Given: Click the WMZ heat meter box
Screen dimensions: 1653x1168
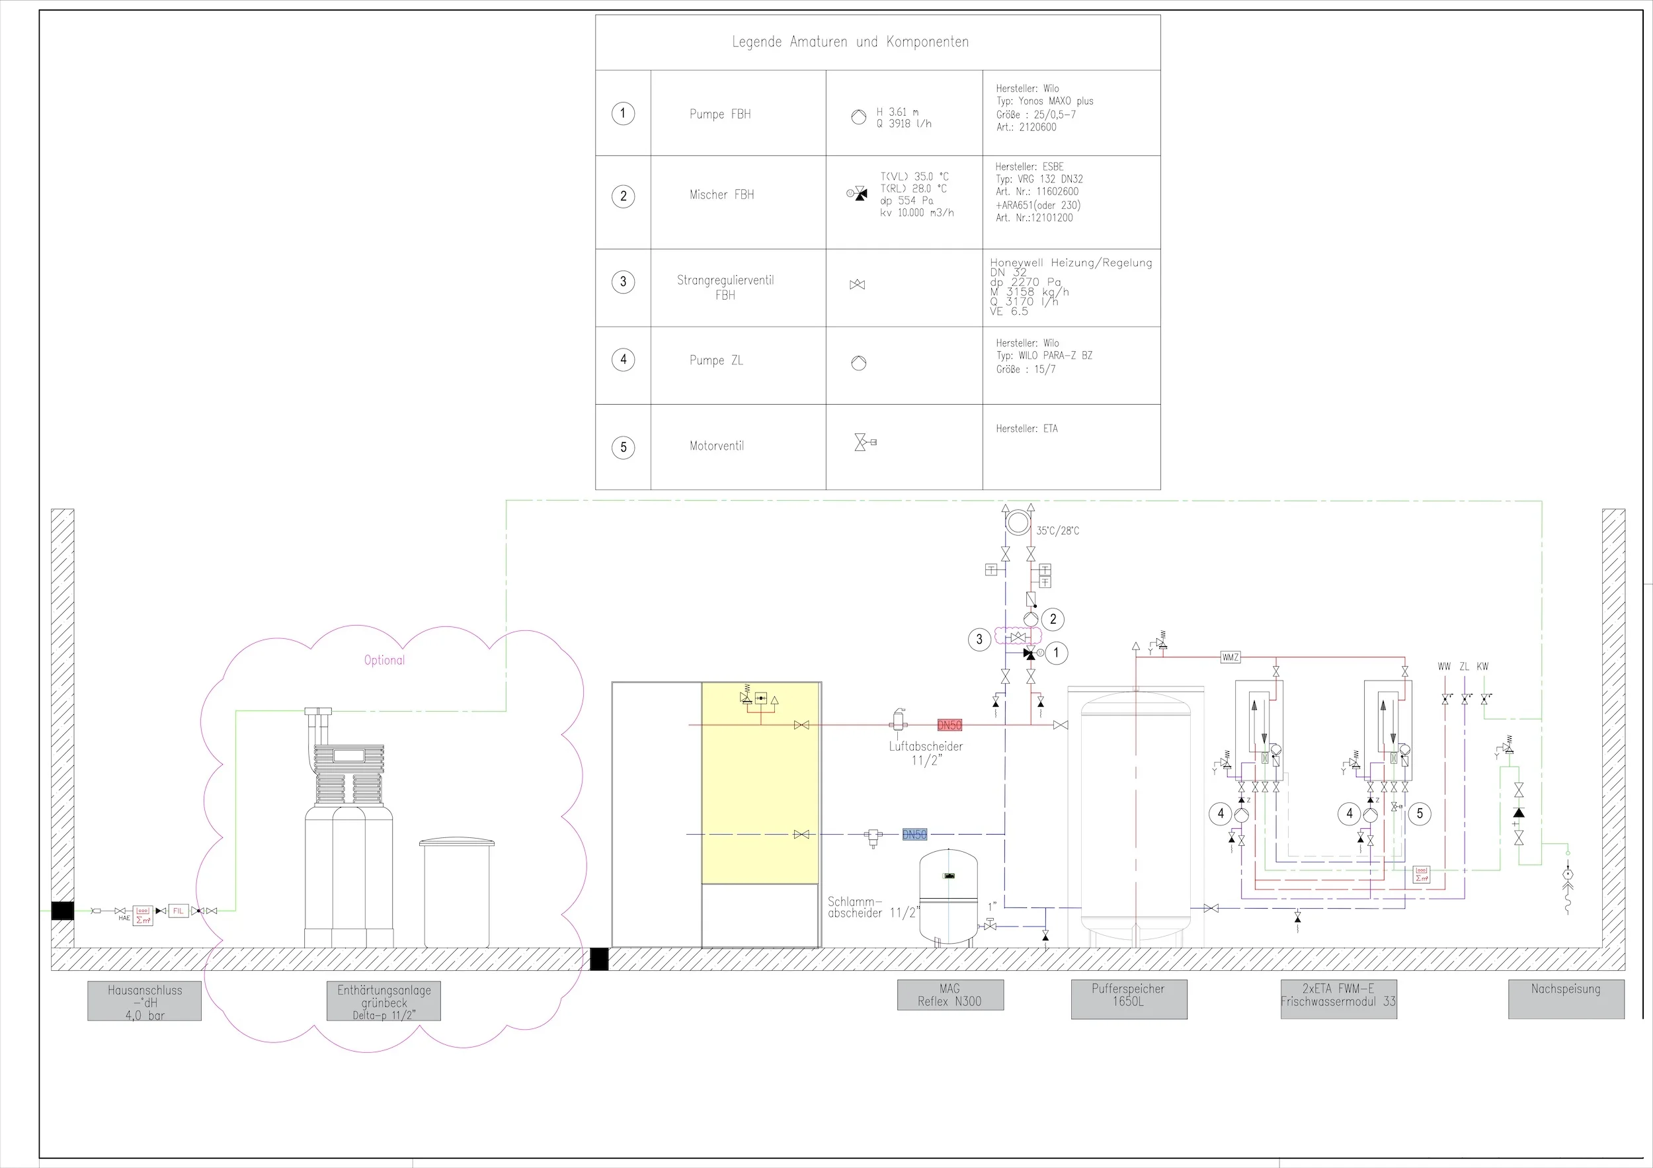Looking at the screenshot, I should [1230, 657].
